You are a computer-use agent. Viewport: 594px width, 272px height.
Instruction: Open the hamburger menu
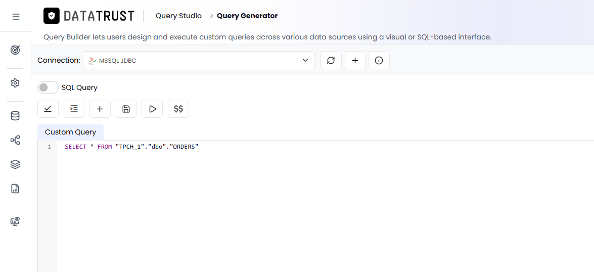pos(16,17)
